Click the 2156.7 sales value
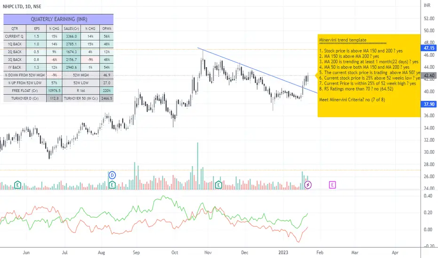438x258 pixels. [x=71, y=60]
